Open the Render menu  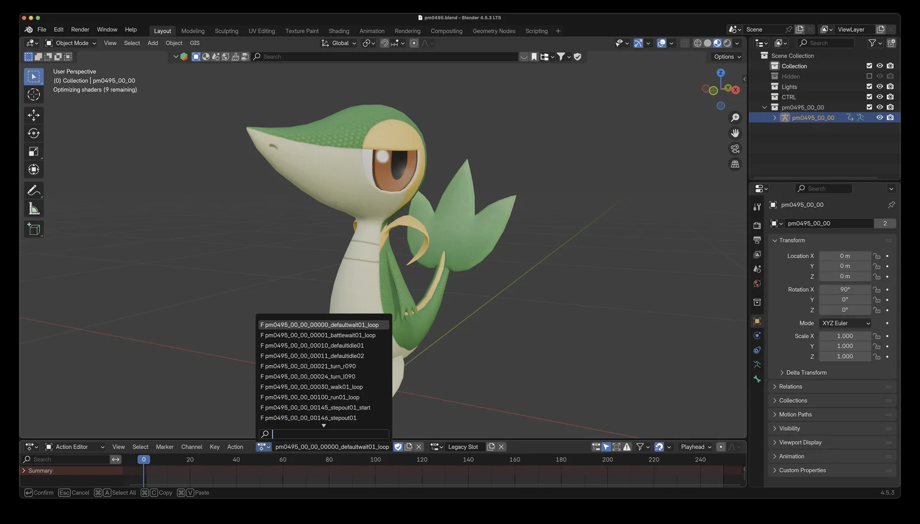pos(80,29)
